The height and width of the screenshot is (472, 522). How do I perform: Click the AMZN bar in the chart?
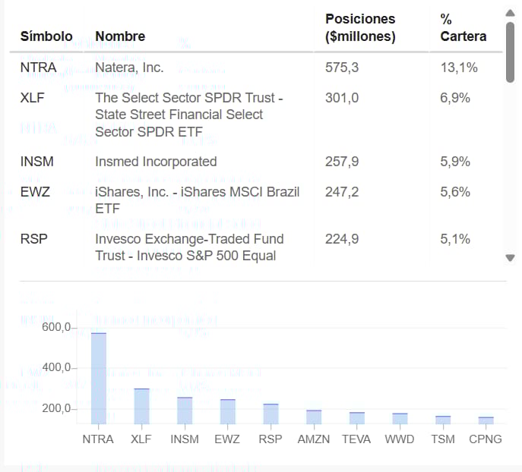[x=314, y=417]
